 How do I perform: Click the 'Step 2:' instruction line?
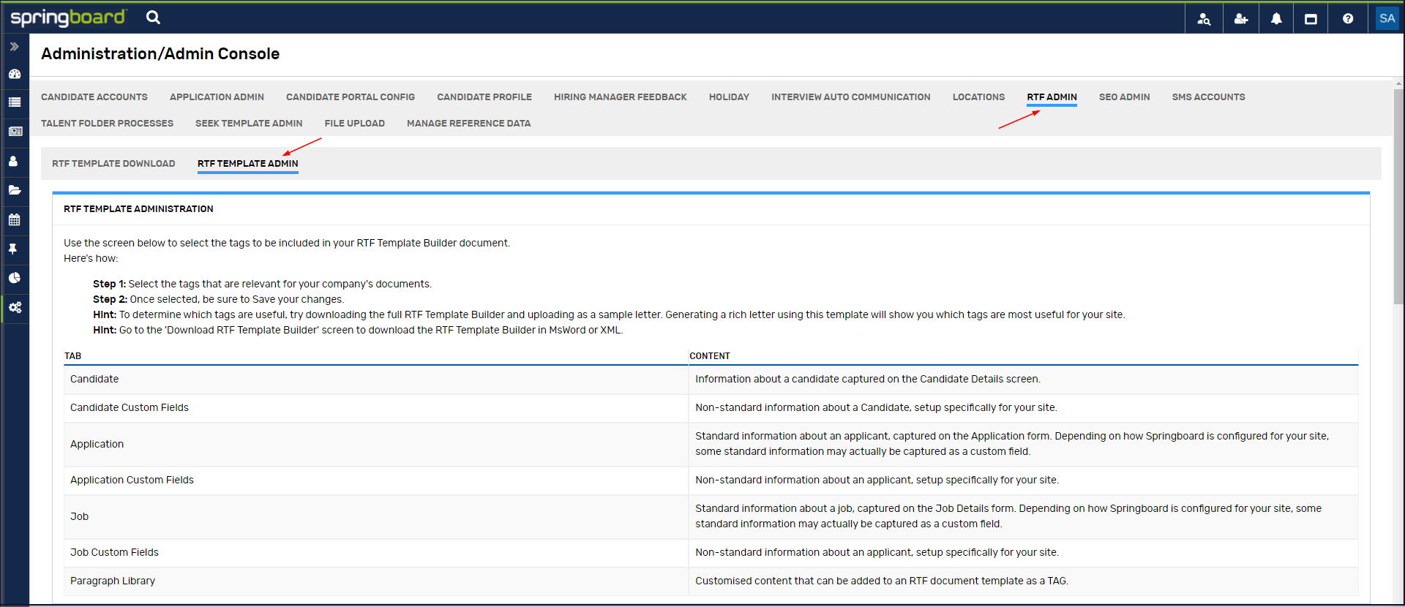pos(218,299)
